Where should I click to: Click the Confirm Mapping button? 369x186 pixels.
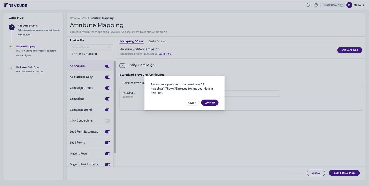point(344,173)
